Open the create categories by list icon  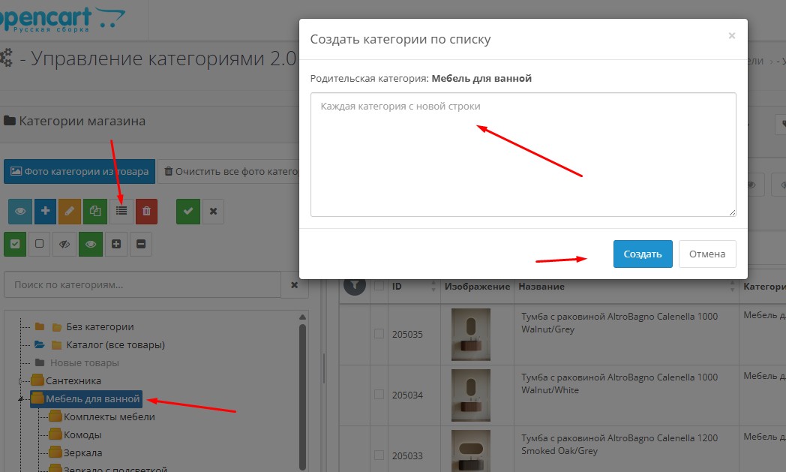(x=121, y=212)
